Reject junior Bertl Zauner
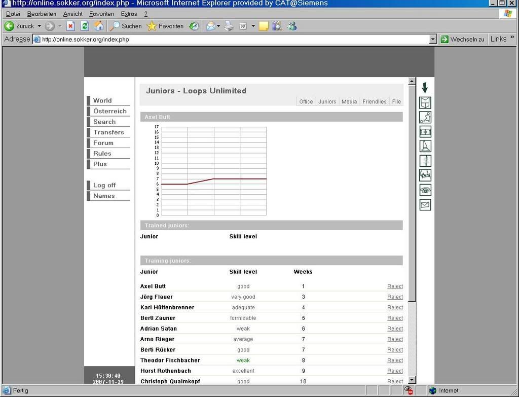 coord(395,318)
